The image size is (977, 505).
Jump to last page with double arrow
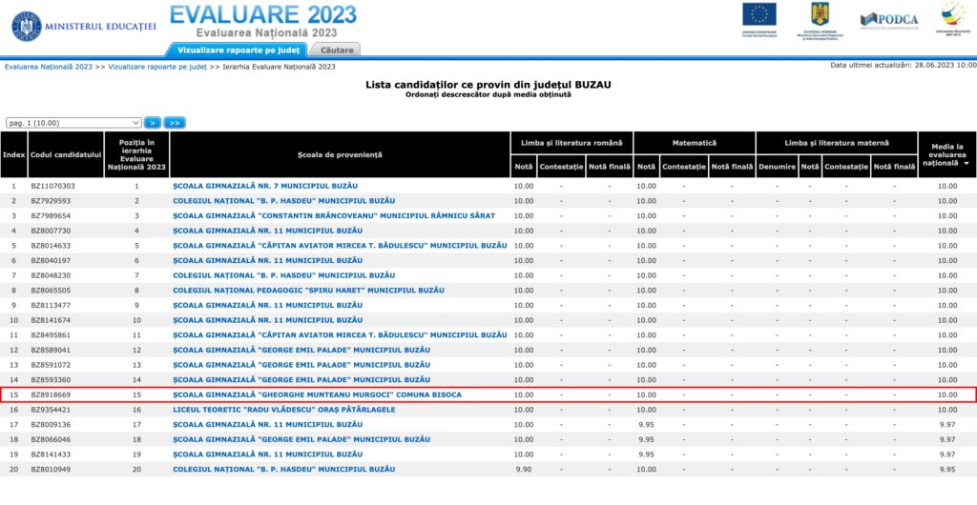point(175,123)
